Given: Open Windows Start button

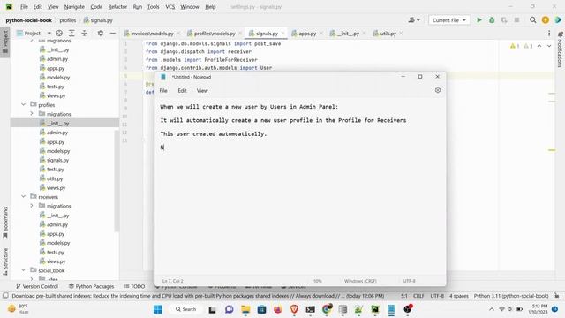Looking at the screenshot, I should 158,309.
